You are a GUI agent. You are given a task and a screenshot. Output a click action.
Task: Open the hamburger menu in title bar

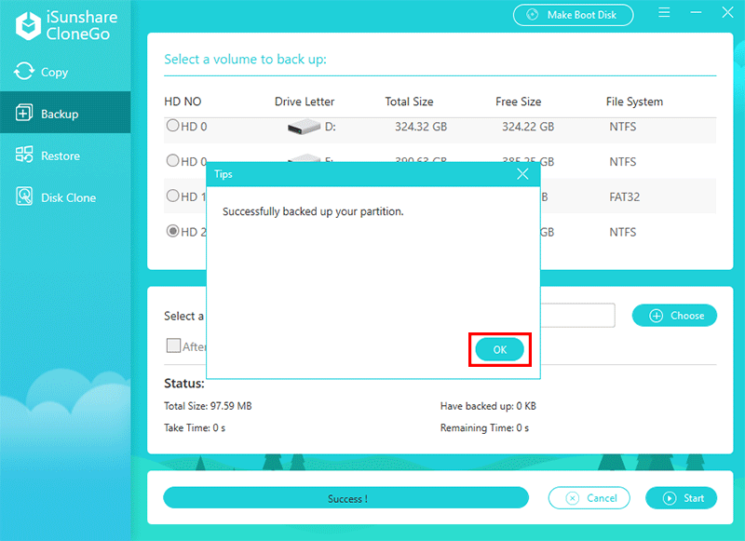click(x=665, y=13)
